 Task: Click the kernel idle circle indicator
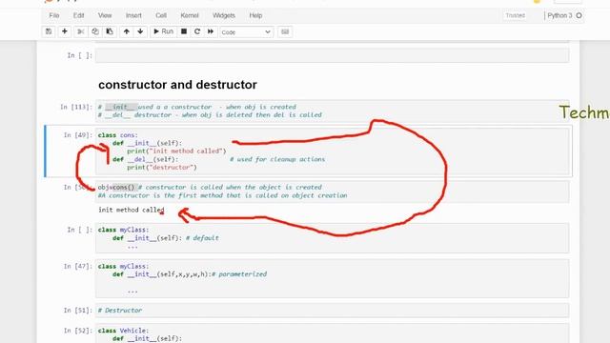(579, 15)
